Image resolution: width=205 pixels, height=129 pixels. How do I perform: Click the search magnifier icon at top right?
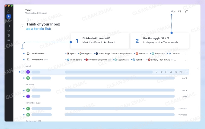180,11
